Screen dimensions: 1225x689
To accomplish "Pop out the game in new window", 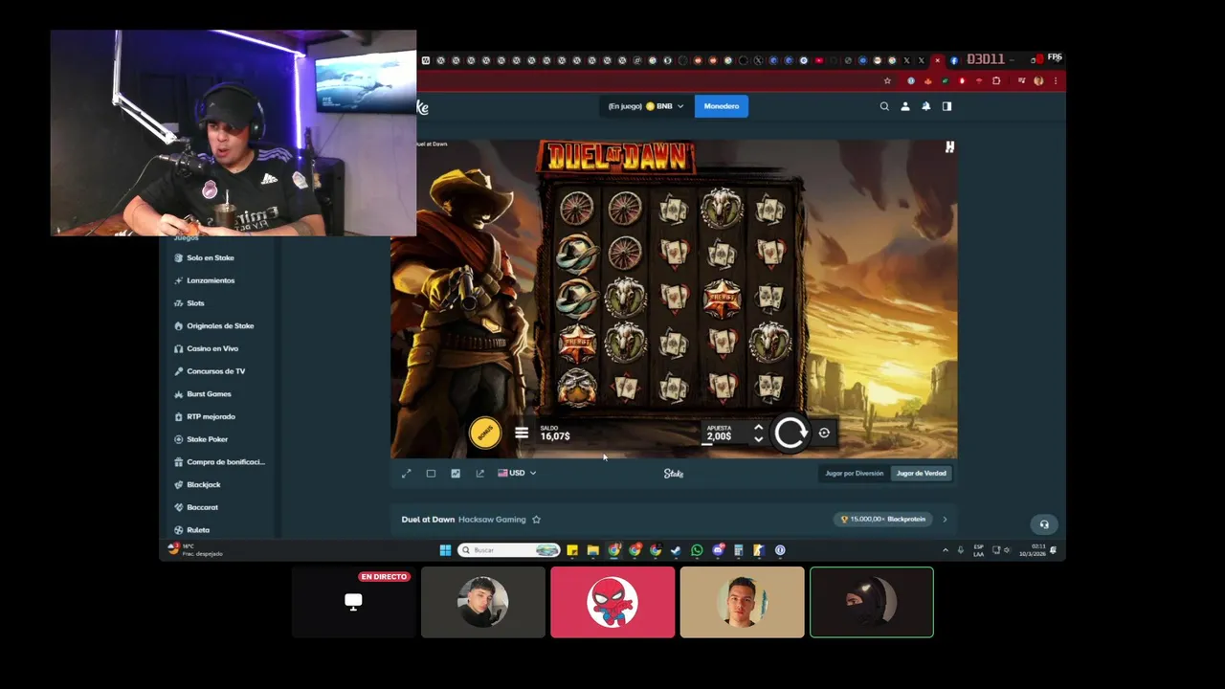I will [479, 473].
